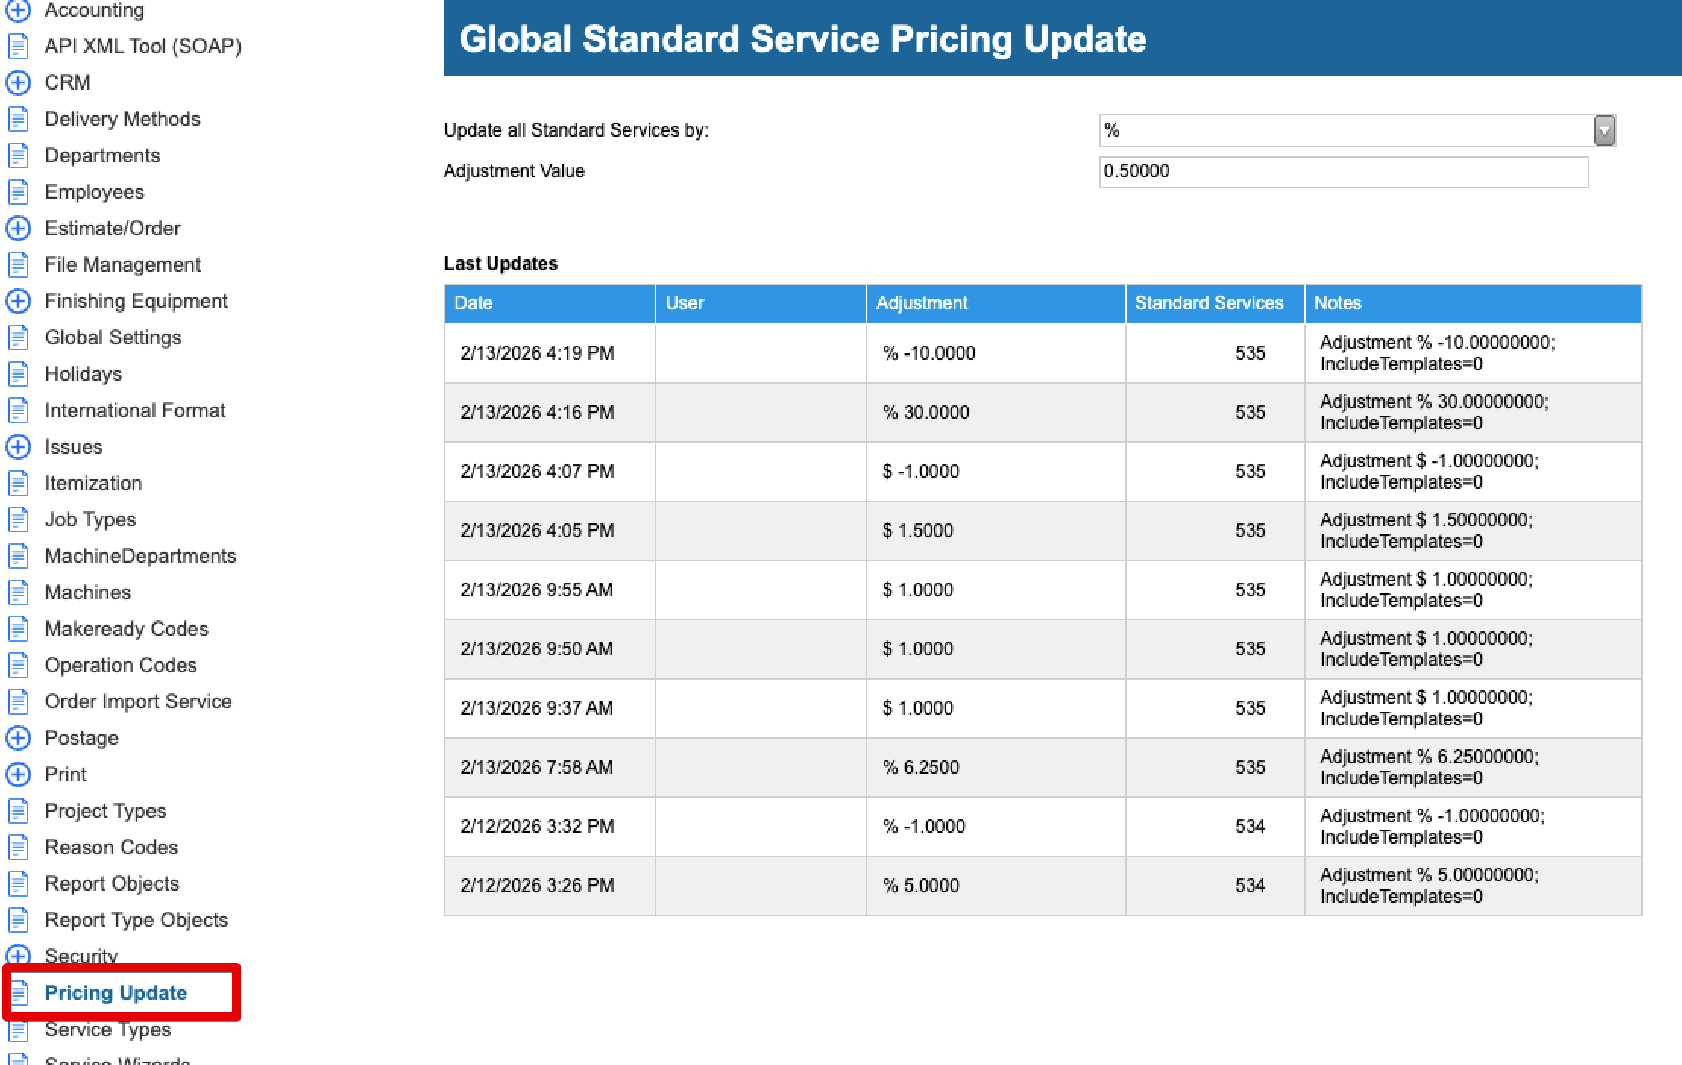Open the Job Types tree item
This screenshot has width=1682, height=1065.
click(90, 520)
